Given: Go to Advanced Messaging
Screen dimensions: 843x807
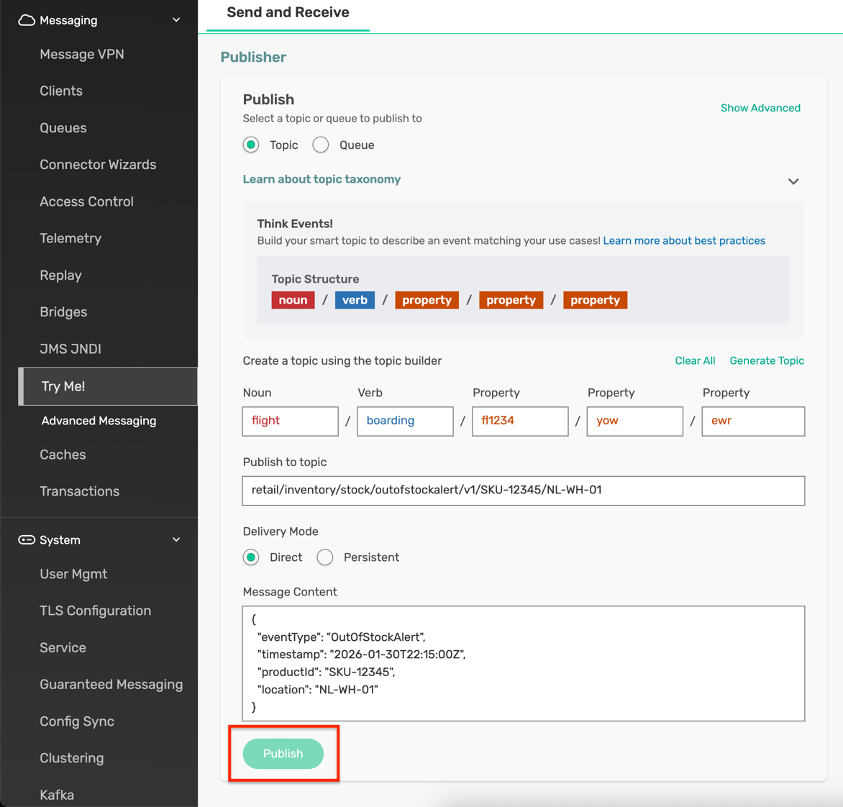Looking at the screenshot, I should point(99,421).
